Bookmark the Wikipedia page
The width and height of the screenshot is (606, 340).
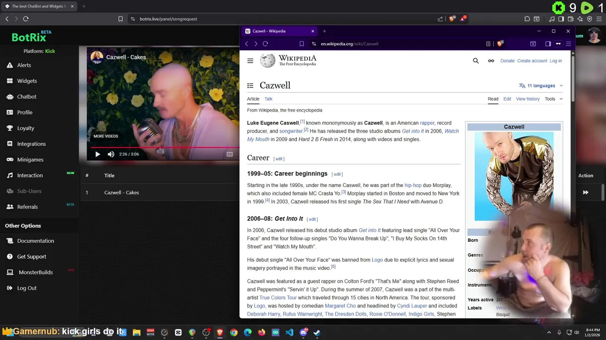point(302,44)
